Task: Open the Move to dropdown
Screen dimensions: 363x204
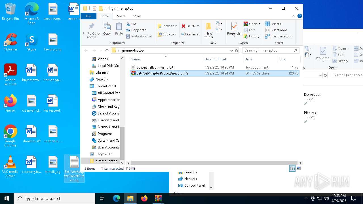Action: (167, 26)
